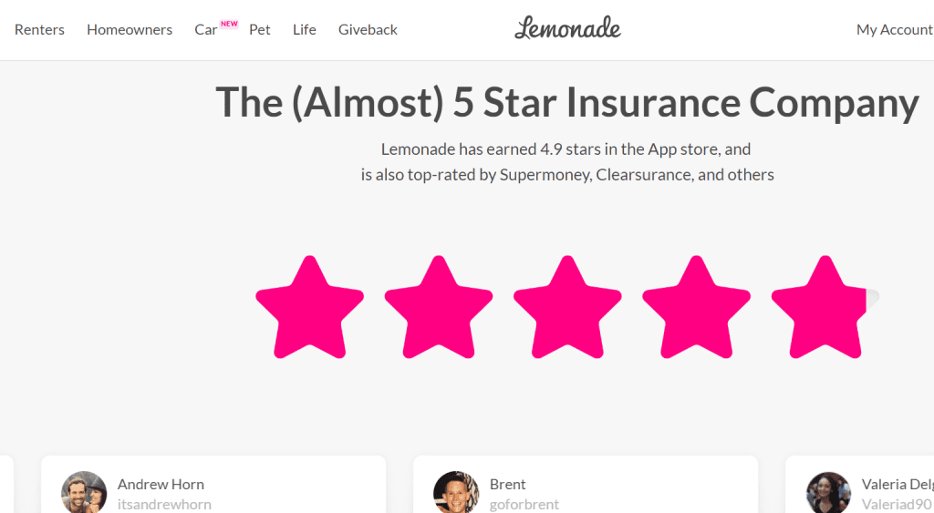Open the Renters menu item
Image resolution: width=934 pixels, height=513 pixels.
(39, 29)
